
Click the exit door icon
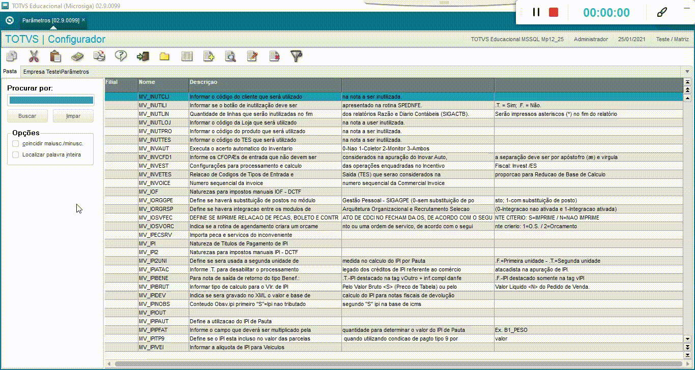point(143,56)
